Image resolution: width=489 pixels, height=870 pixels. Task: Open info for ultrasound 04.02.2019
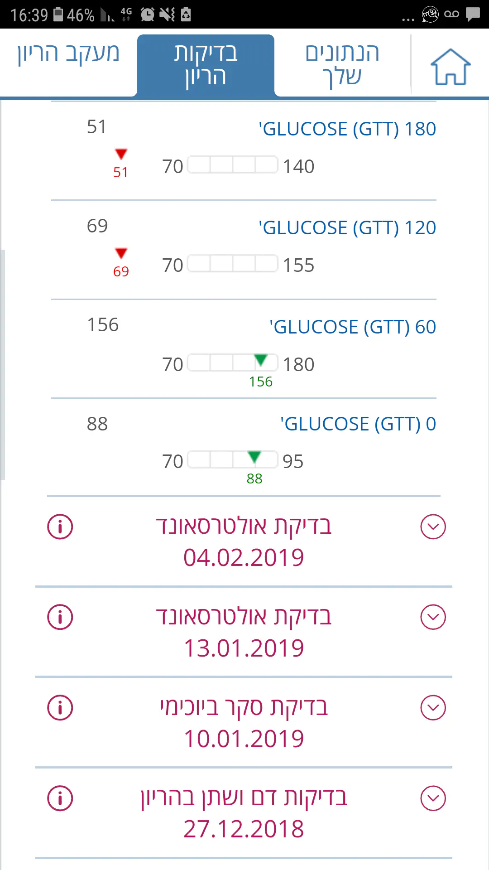60,527
